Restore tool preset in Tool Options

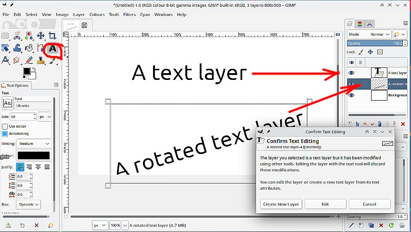coord(22,225)
